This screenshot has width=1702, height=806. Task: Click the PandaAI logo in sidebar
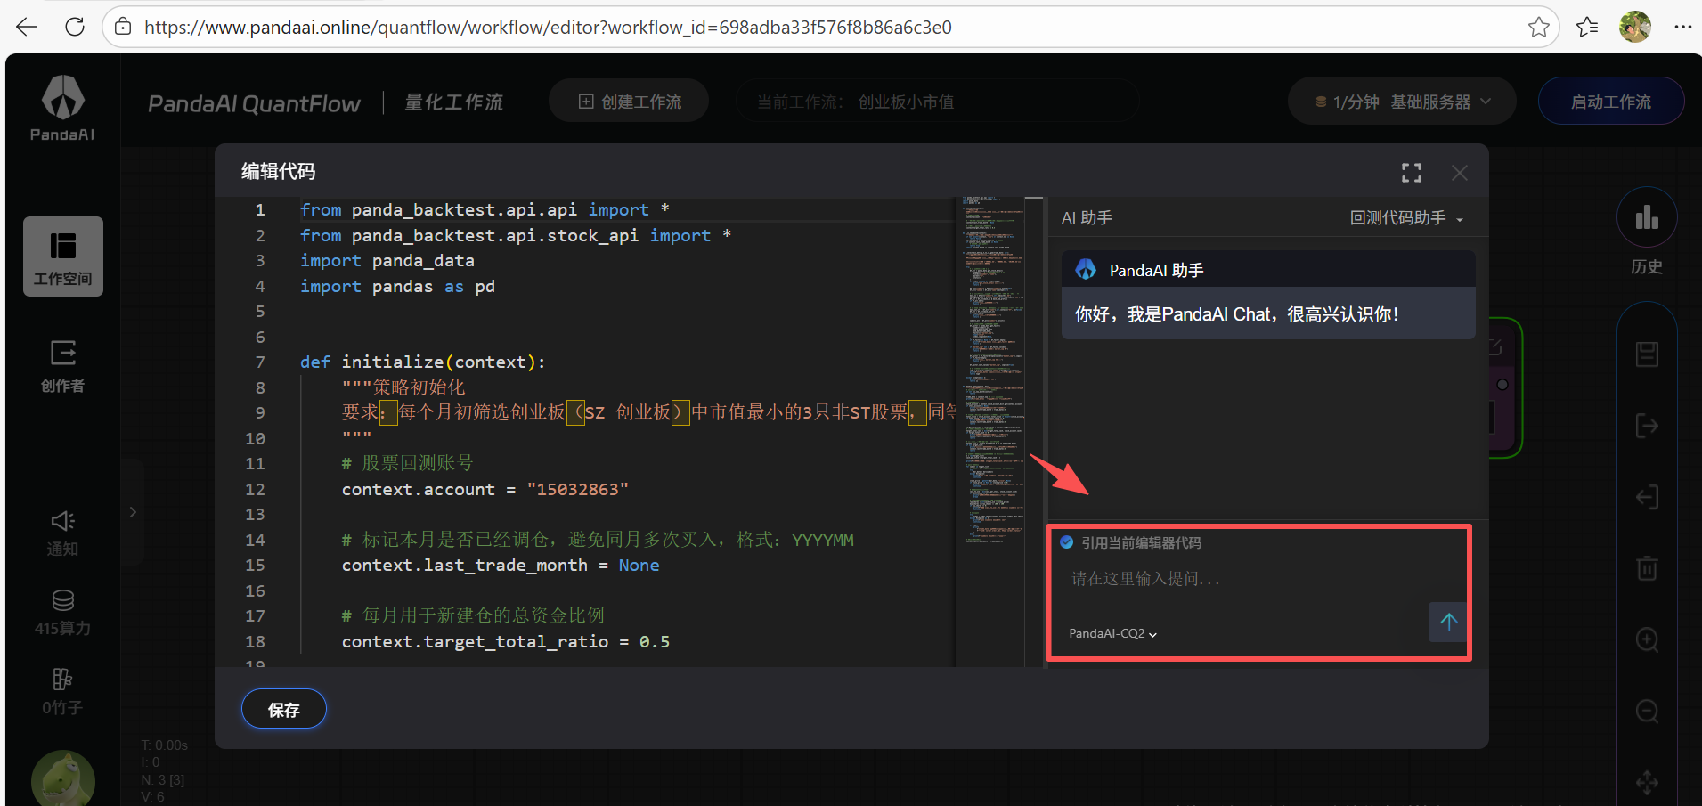click(x=62, y=108)
